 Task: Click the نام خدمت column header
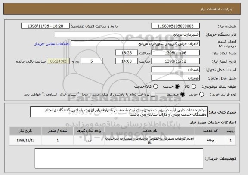pyautogui.click(x=150, y=131)
